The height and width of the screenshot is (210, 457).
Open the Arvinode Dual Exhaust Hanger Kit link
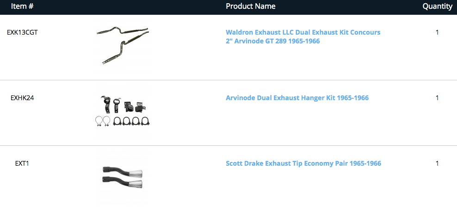click(297, 98)
